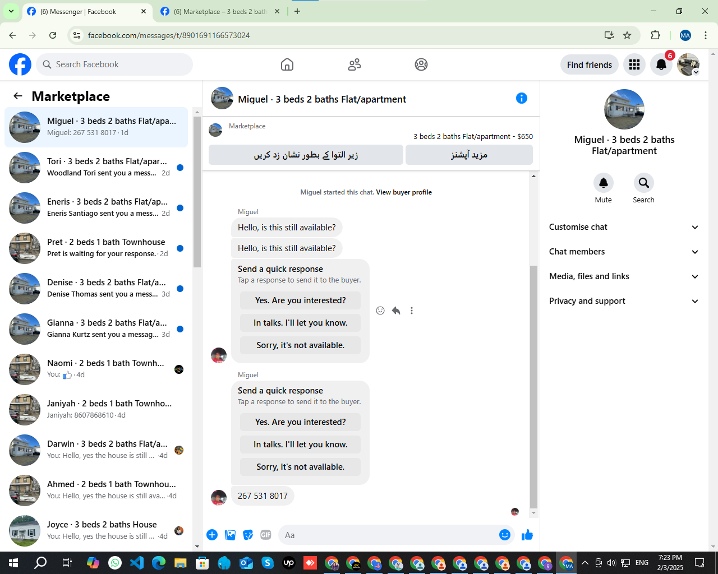
Task: Open the Facebook menu grid icon
Action: coord(634,64)
